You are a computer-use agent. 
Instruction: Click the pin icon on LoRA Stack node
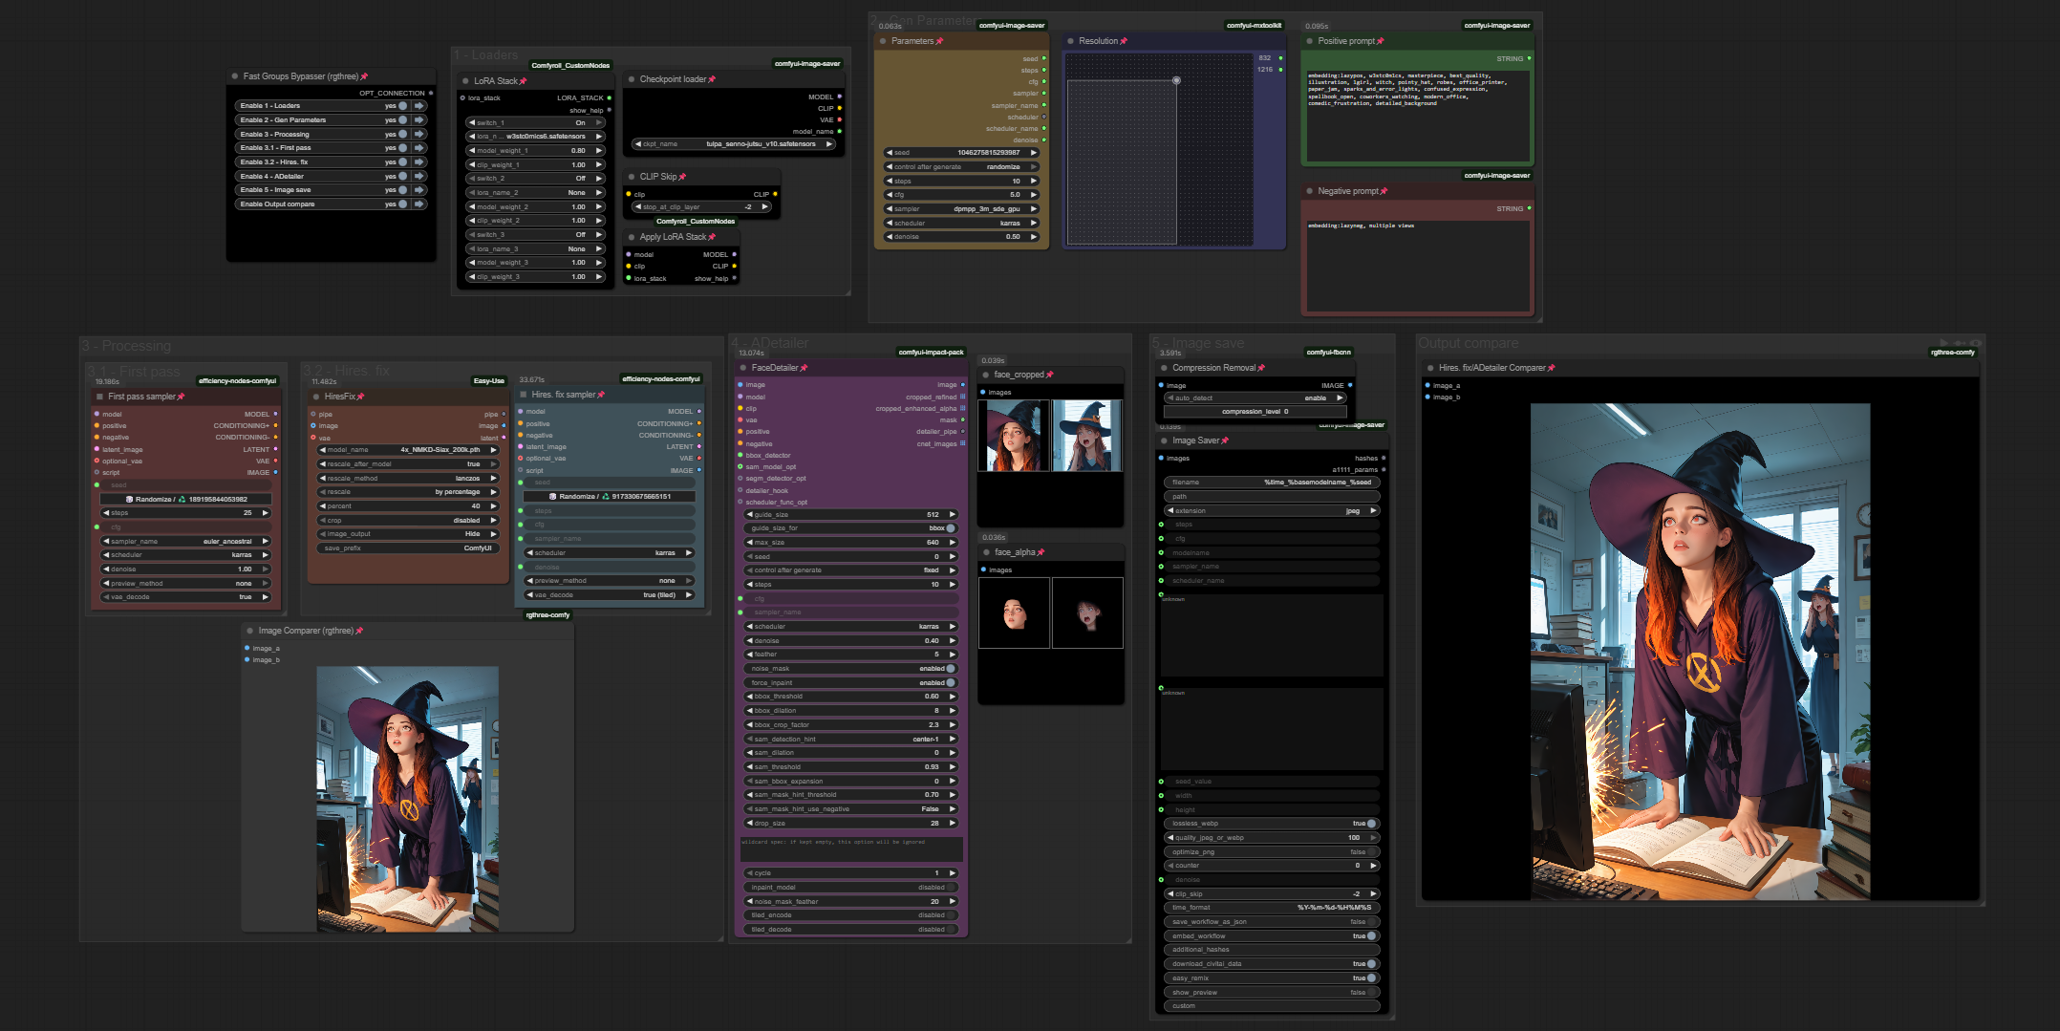click(525, 81)
